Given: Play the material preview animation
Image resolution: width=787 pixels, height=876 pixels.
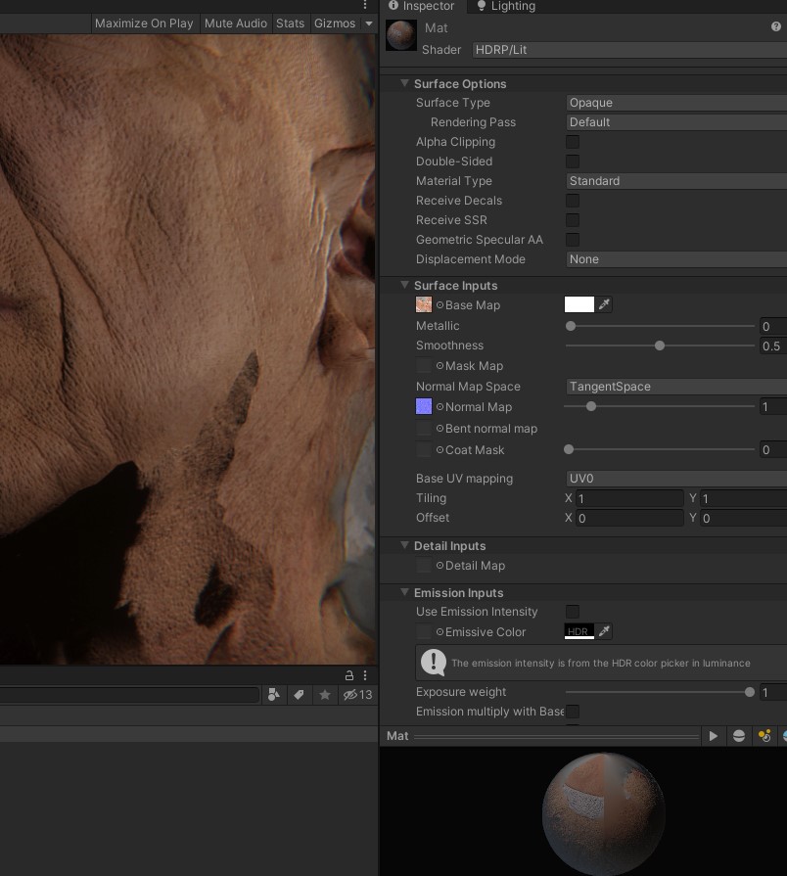Looking at the screenshot, I should tap(714, 736).
